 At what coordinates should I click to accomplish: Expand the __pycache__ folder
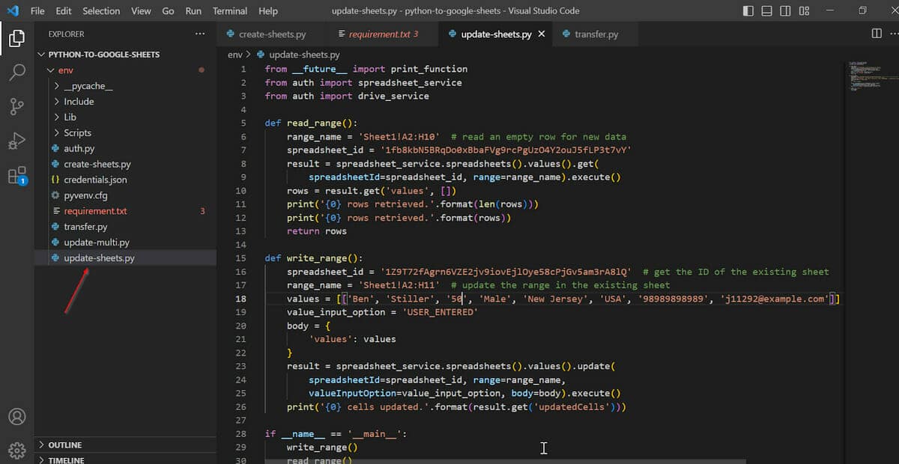pos(88,86)
